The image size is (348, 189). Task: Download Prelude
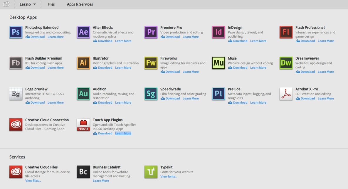pyautogui.click(x=238, y=102)
